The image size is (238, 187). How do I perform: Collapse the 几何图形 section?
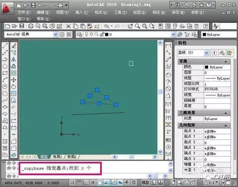click(x=226, y=126)
